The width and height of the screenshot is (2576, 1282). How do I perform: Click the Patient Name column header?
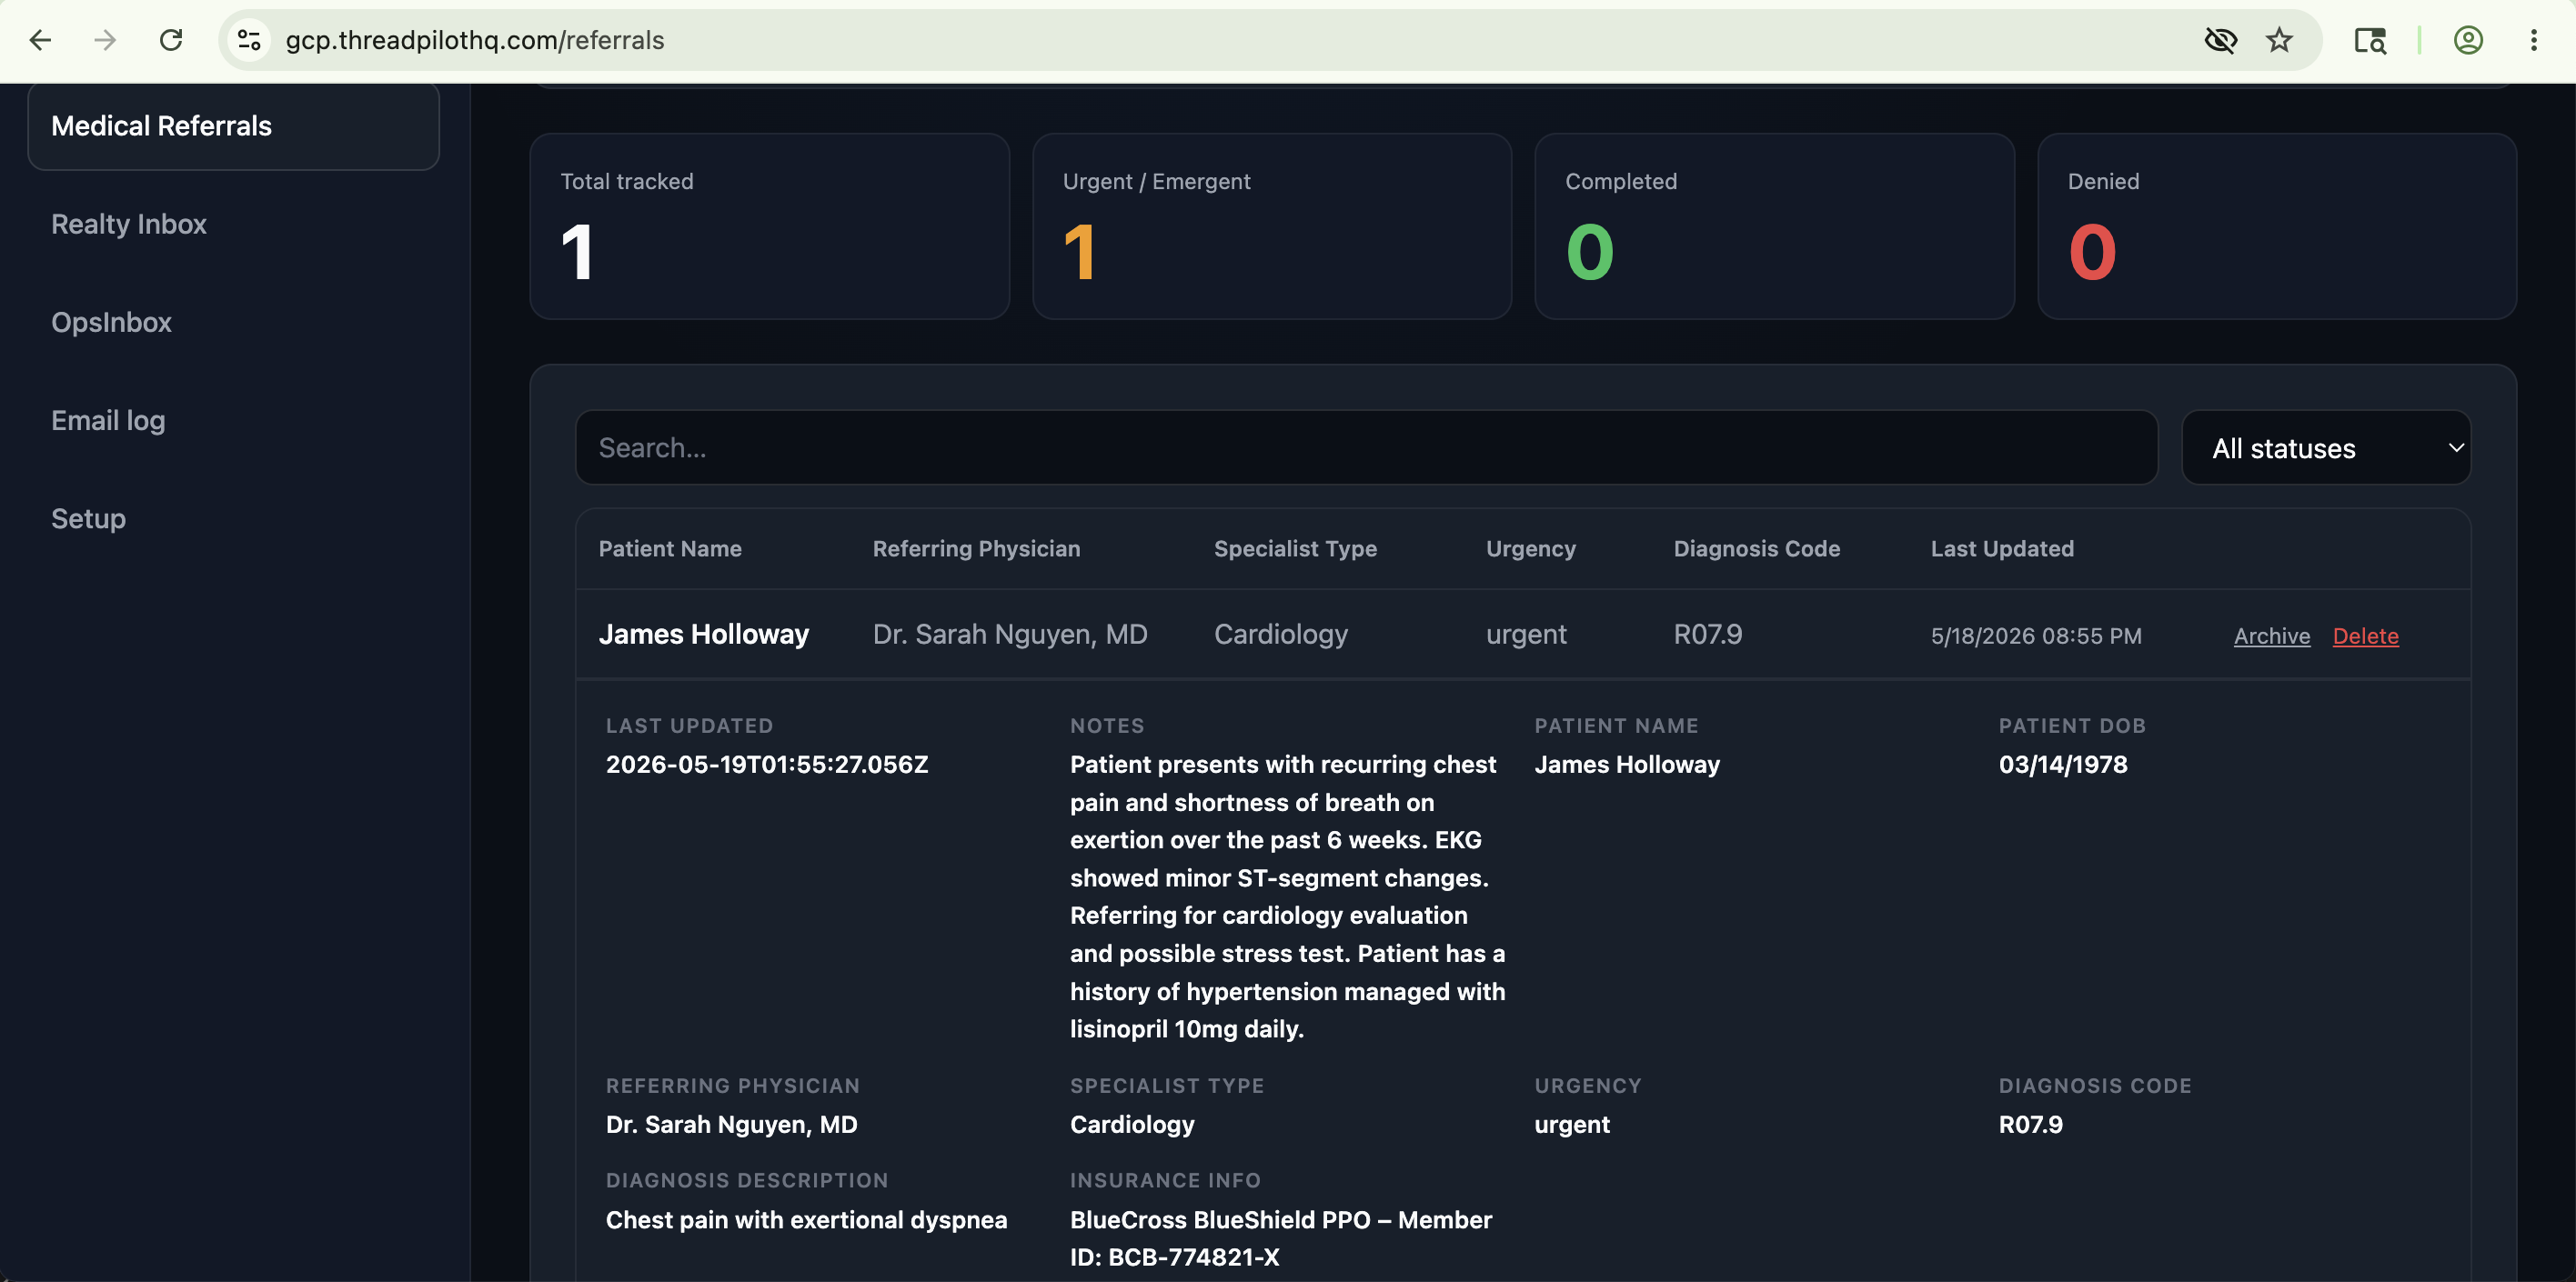click(x=670, y=548)
